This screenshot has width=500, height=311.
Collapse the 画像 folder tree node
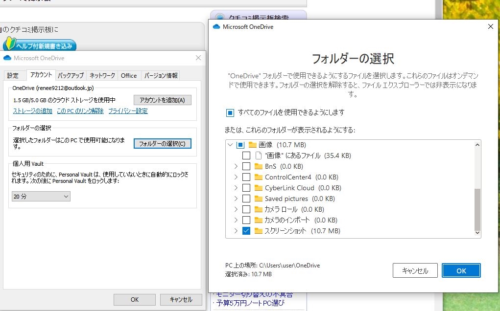click(230, 145)
